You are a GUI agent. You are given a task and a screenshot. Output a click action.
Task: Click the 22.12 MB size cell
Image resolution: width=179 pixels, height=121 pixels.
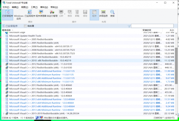tap(169, 114)
